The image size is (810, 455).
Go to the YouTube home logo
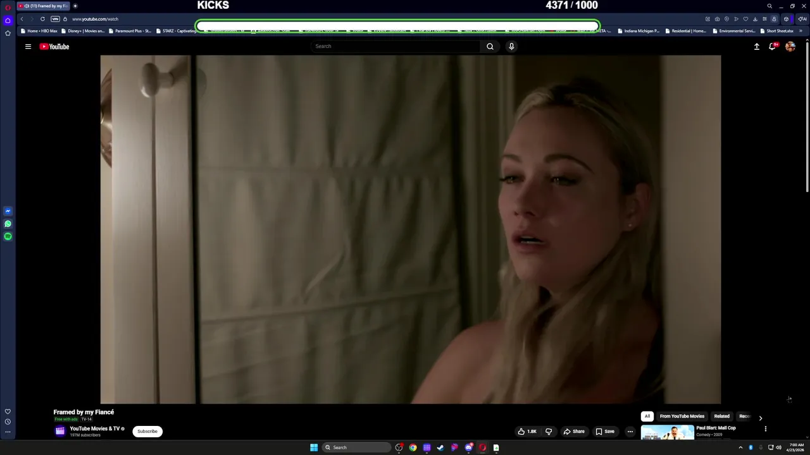[x=54, y=46]
